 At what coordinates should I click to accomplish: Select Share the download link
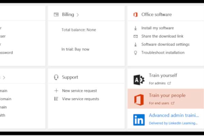162,36
